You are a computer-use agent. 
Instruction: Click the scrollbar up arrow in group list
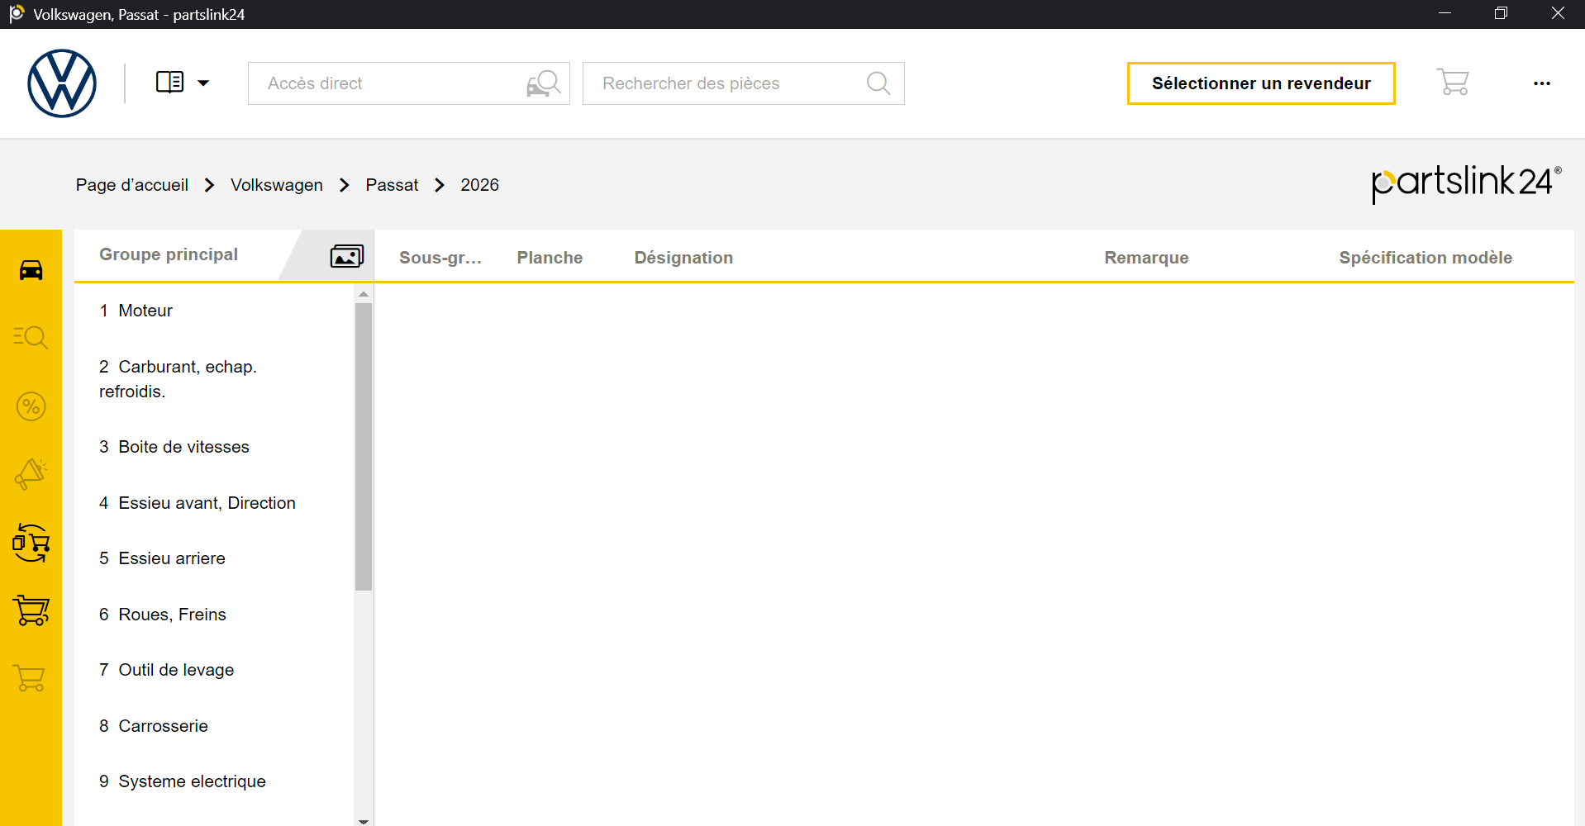click(364, 294)
